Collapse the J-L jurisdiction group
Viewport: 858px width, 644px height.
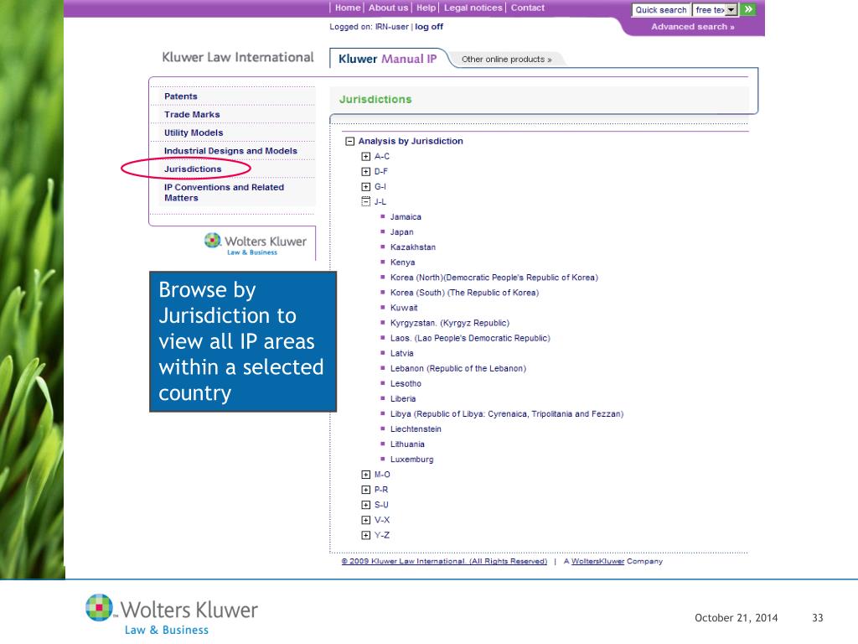[365, 202]
